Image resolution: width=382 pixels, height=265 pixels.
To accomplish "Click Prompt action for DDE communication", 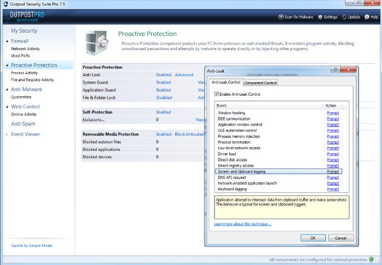I will [333, 119].
